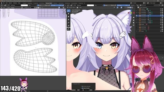Open the blend mode Mix dropdown in image editor
This screenshot has width=164, height=92.
coord(33,5)
